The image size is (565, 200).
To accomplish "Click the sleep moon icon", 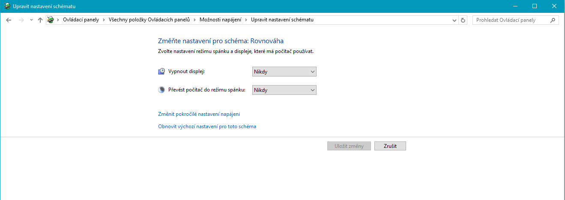I will [161, 90].
